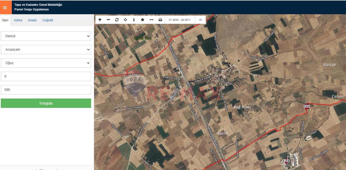Image resolution: width=346 pixels, height=170 pixels.
Task: Click the star favorites icon
Action: point(142,20)
